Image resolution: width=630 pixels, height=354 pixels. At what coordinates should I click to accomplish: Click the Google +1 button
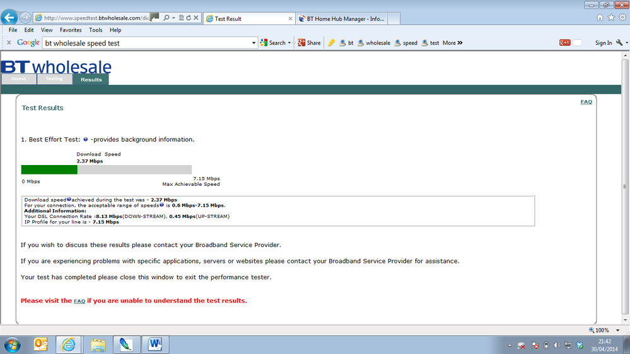(564, 43)
